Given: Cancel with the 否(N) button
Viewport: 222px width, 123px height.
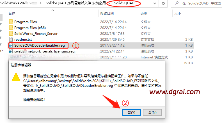Looking at the screenshot, I should click(152, 112).
